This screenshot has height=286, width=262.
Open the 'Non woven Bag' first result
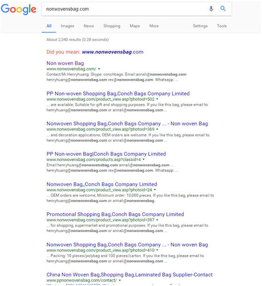click(x=65, y=63)
